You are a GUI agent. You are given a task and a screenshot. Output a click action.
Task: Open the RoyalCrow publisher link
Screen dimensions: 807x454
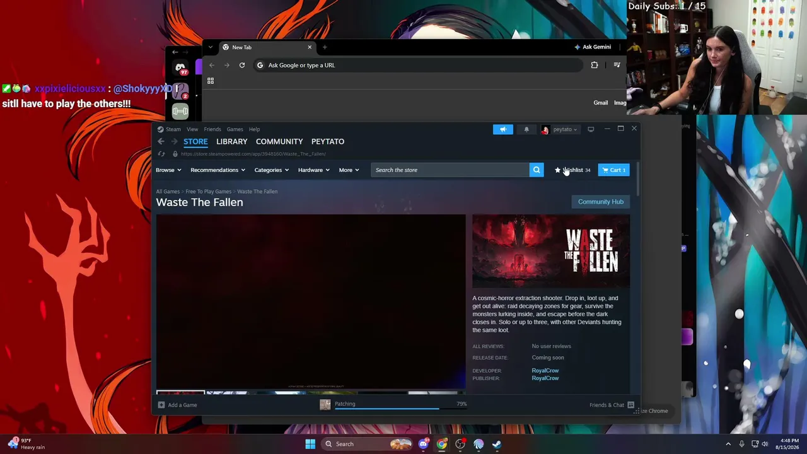click(x=545, y=378)
